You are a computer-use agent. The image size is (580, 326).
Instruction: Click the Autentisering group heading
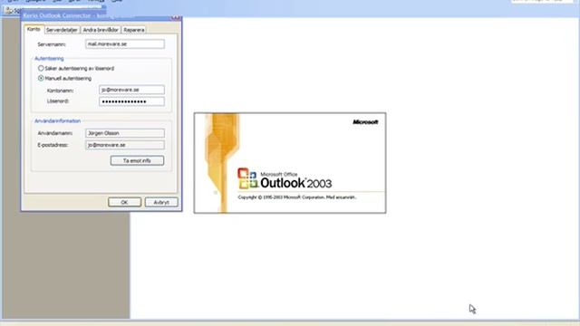49,58
